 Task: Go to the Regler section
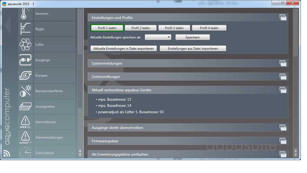tap(55, 29)
